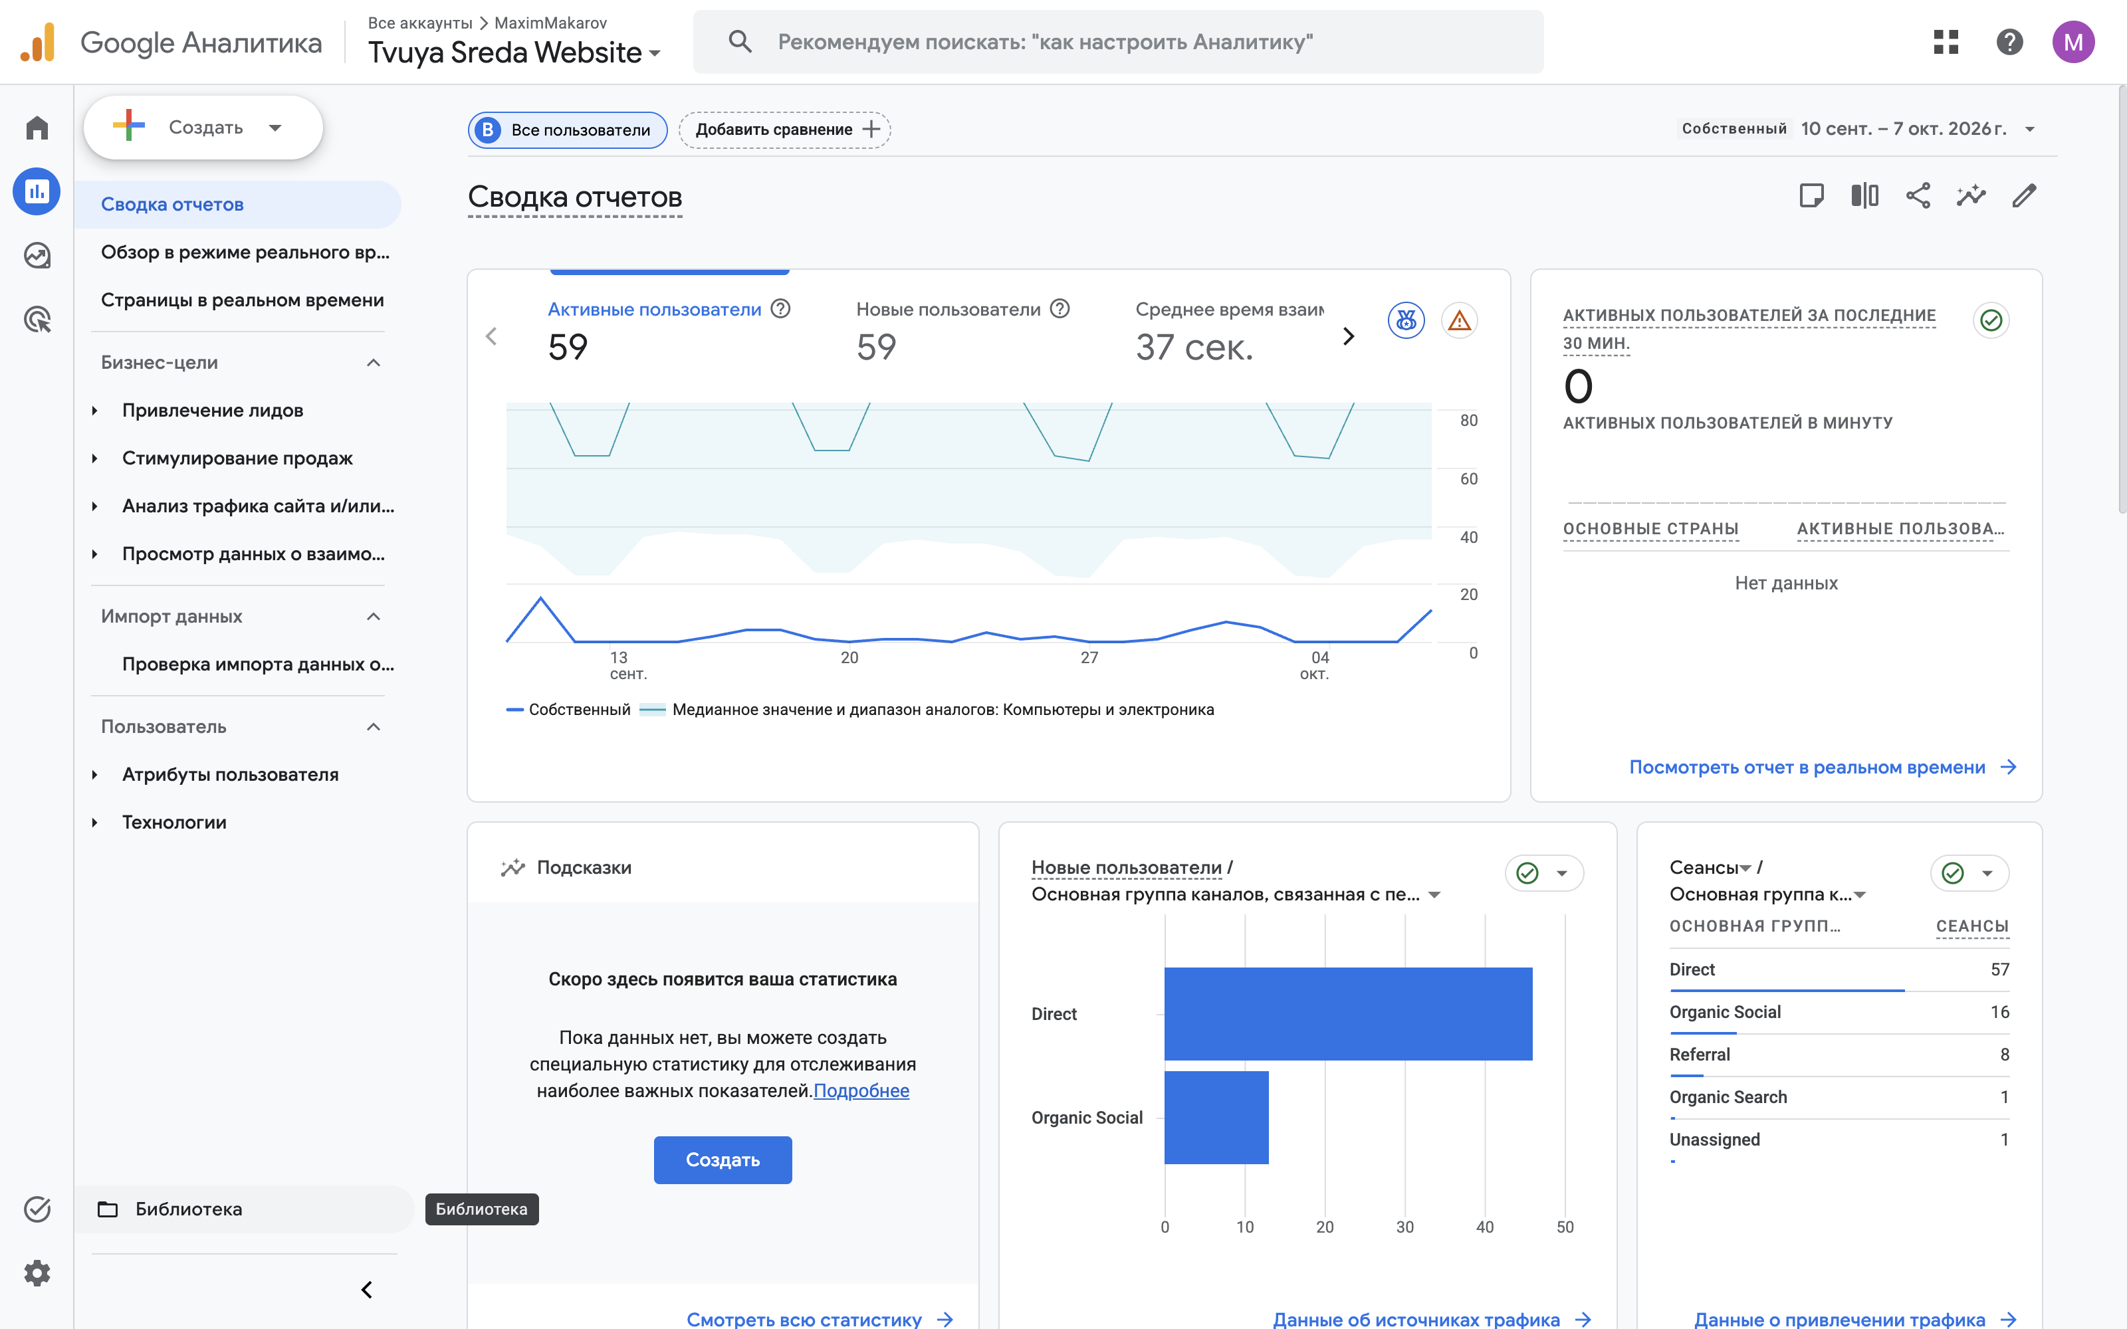Open the Advertising icon in left rail

37,319
